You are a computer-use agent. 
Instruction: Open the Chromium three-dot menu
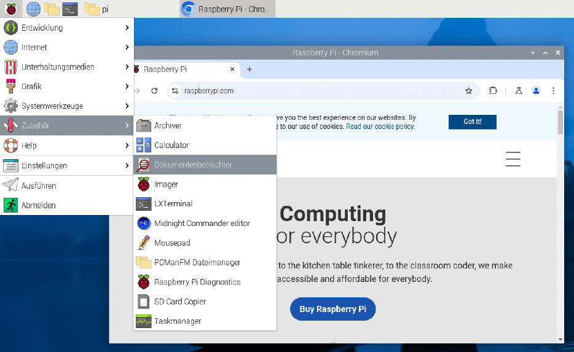point(554,91)
